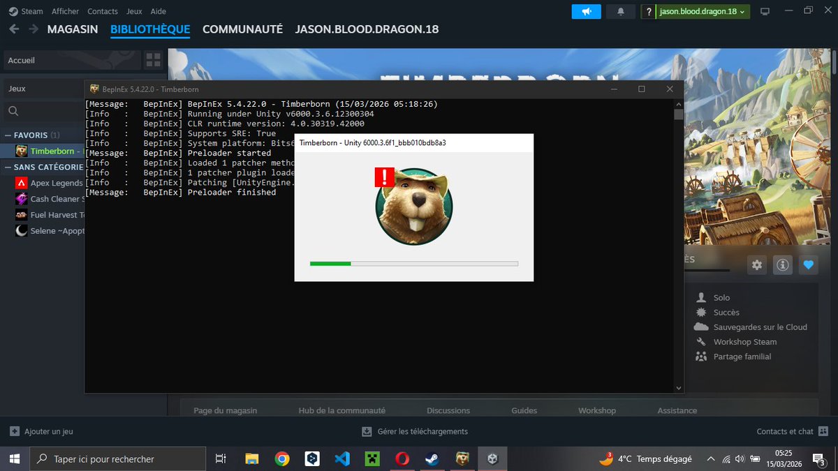The width and height of the screenshot is (838, 471).
Task: Open the Timberborn beaver taskbar icon
Action: (x=462, y=458)
